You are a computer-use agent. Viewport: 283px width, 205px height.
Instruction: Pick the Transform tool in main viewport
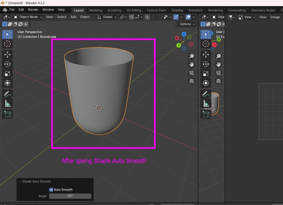click(x=7, y=83)
